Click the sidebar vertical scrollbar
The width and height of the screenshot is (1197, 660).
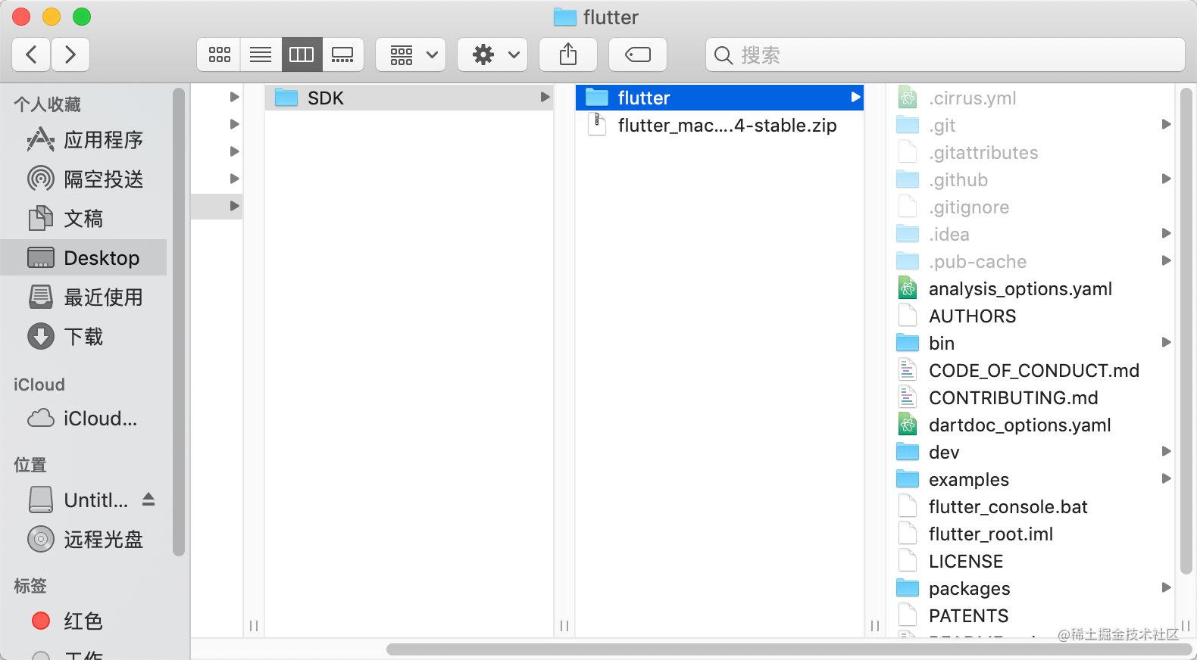tap(179, 322)
